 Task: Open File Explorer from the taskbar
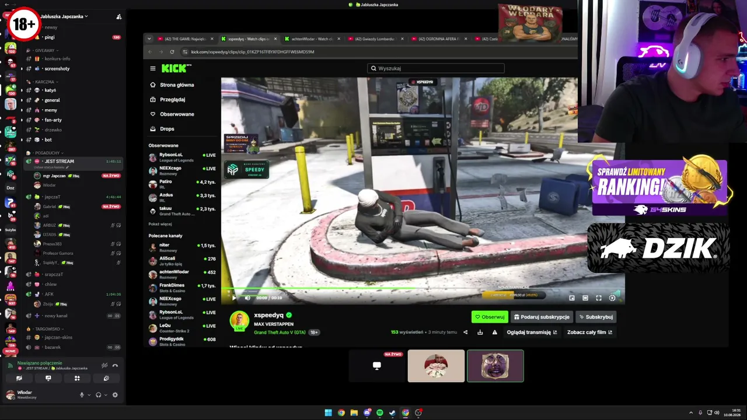(354, 413)
